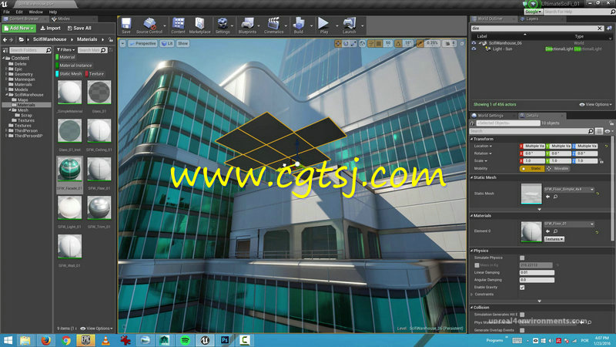Screen dimensions: 616x347
Task: Click the Save toolbar icon
Action: pos(126,25)
